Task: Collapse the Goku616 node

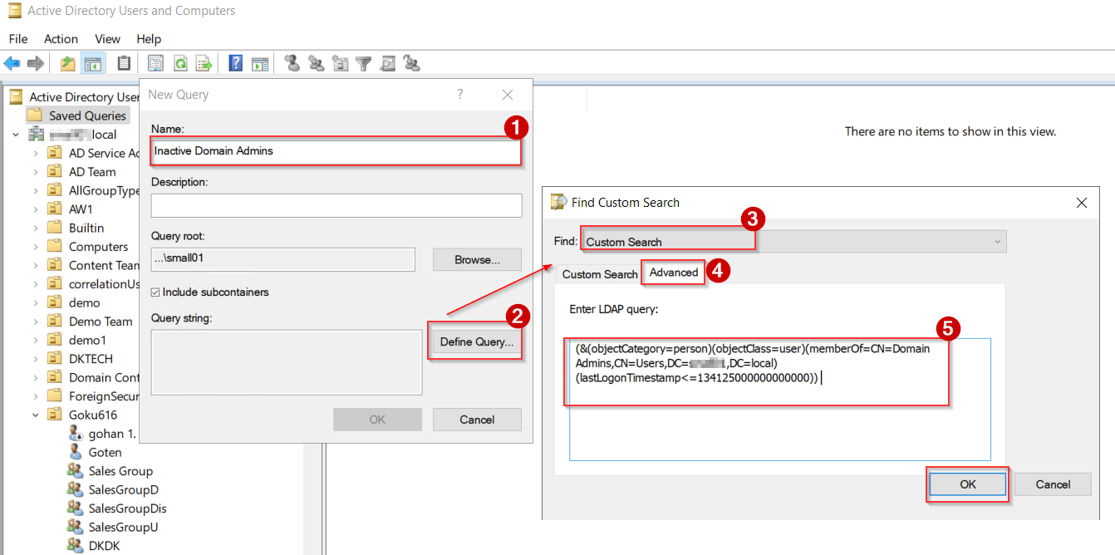Action: [x=36, y=415]
